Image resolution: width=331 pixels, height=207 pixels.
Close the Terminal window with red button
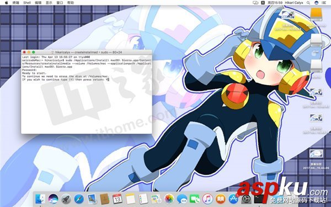pos(24,52)
